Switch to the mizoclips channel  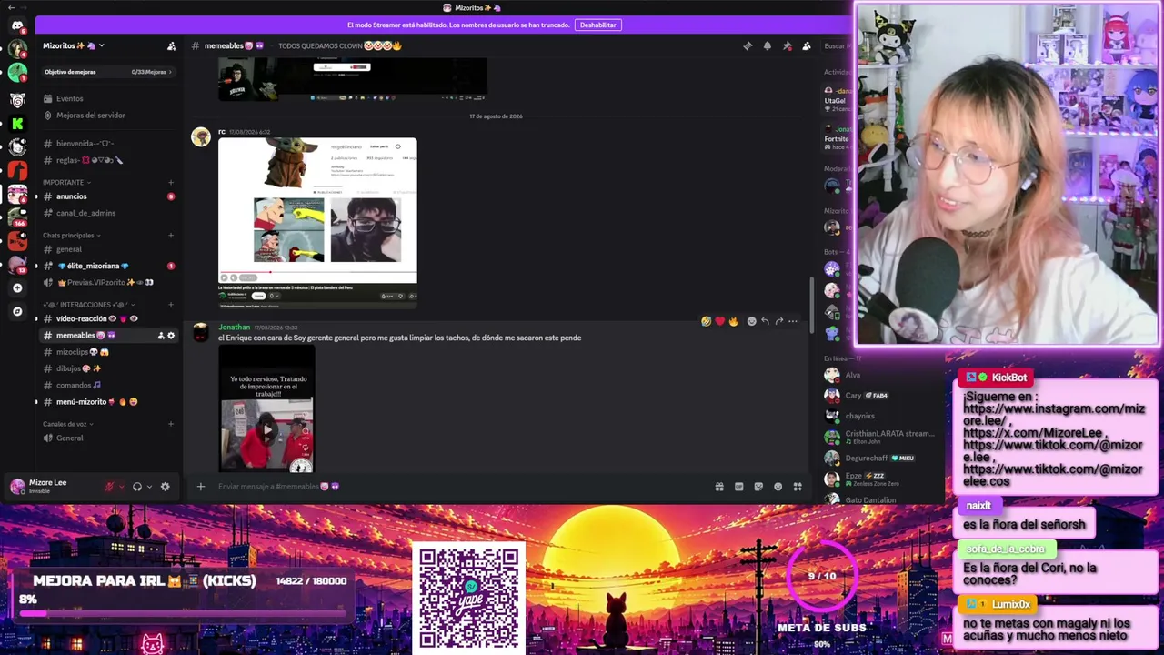108,352
